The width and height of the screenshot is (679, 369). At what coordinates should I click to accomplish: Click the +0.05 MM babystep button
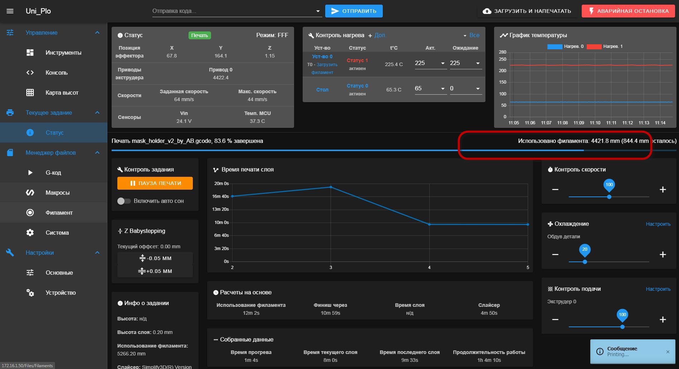click(x=155, y=271)
